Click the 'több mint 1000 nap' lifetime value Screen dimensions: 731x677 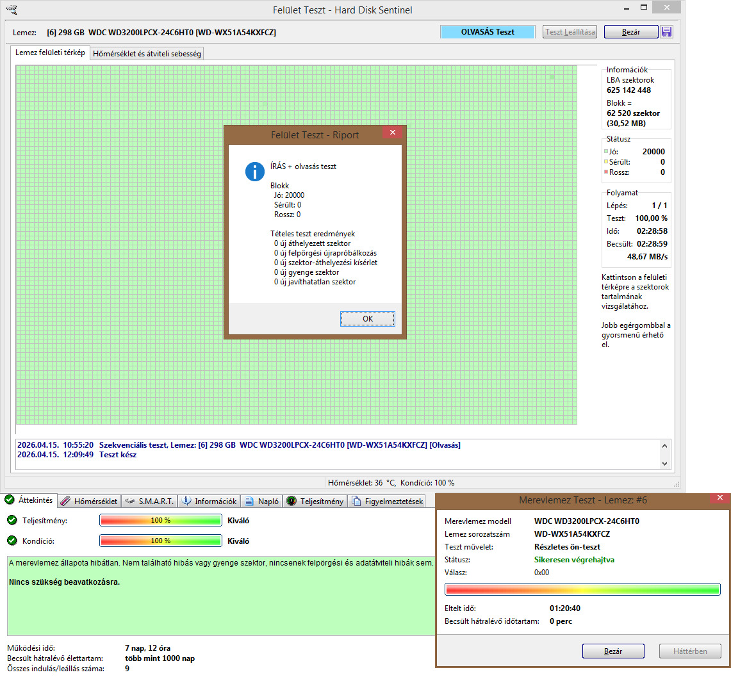click(160, 658)
